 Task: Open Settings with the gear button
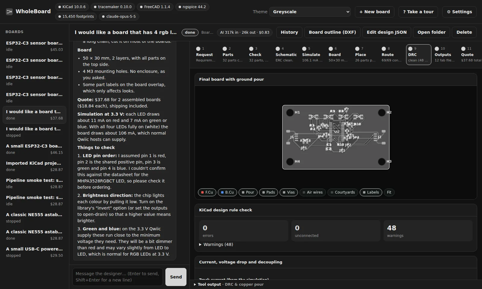tap(459, 12)
